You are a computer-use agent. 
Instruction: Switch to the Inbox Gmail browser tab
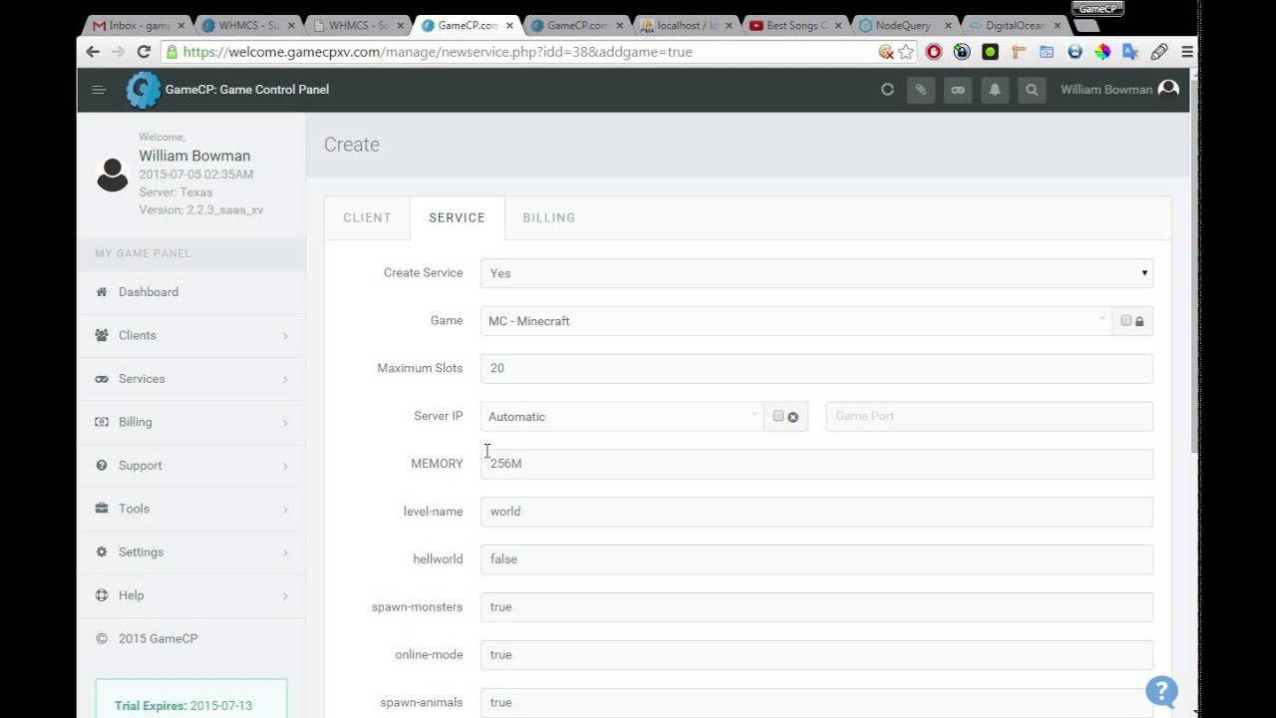click(138, 26)
